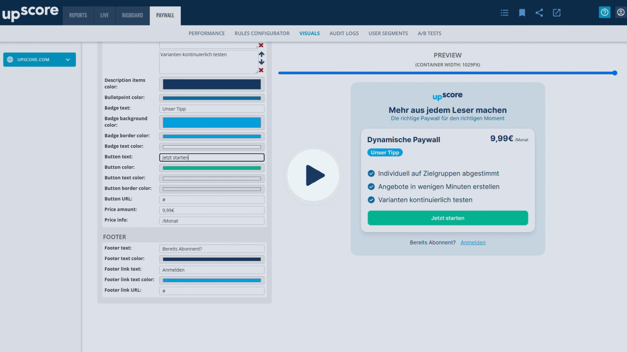
Task: Open the external link icon in header
Action: 557,13
